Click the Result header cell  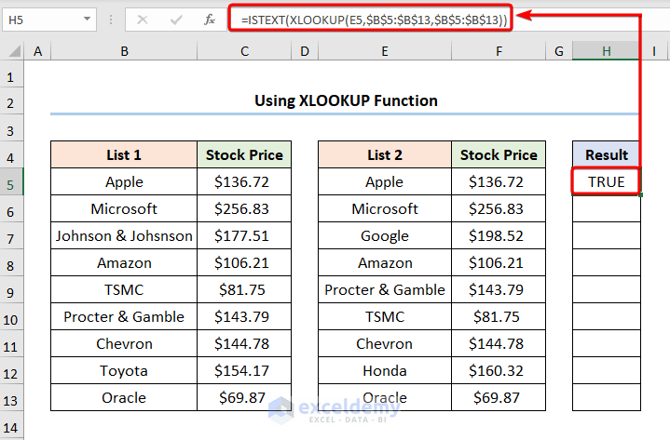coord(607,155)
